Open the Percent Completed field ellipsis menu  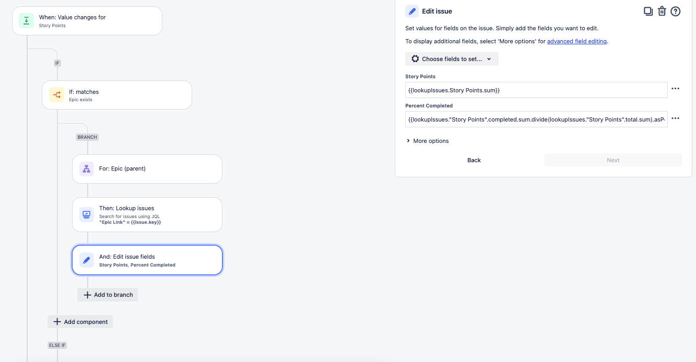(675, 118)
